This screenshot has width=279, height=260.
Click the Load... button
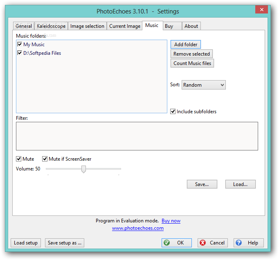(x=241, y=184)
